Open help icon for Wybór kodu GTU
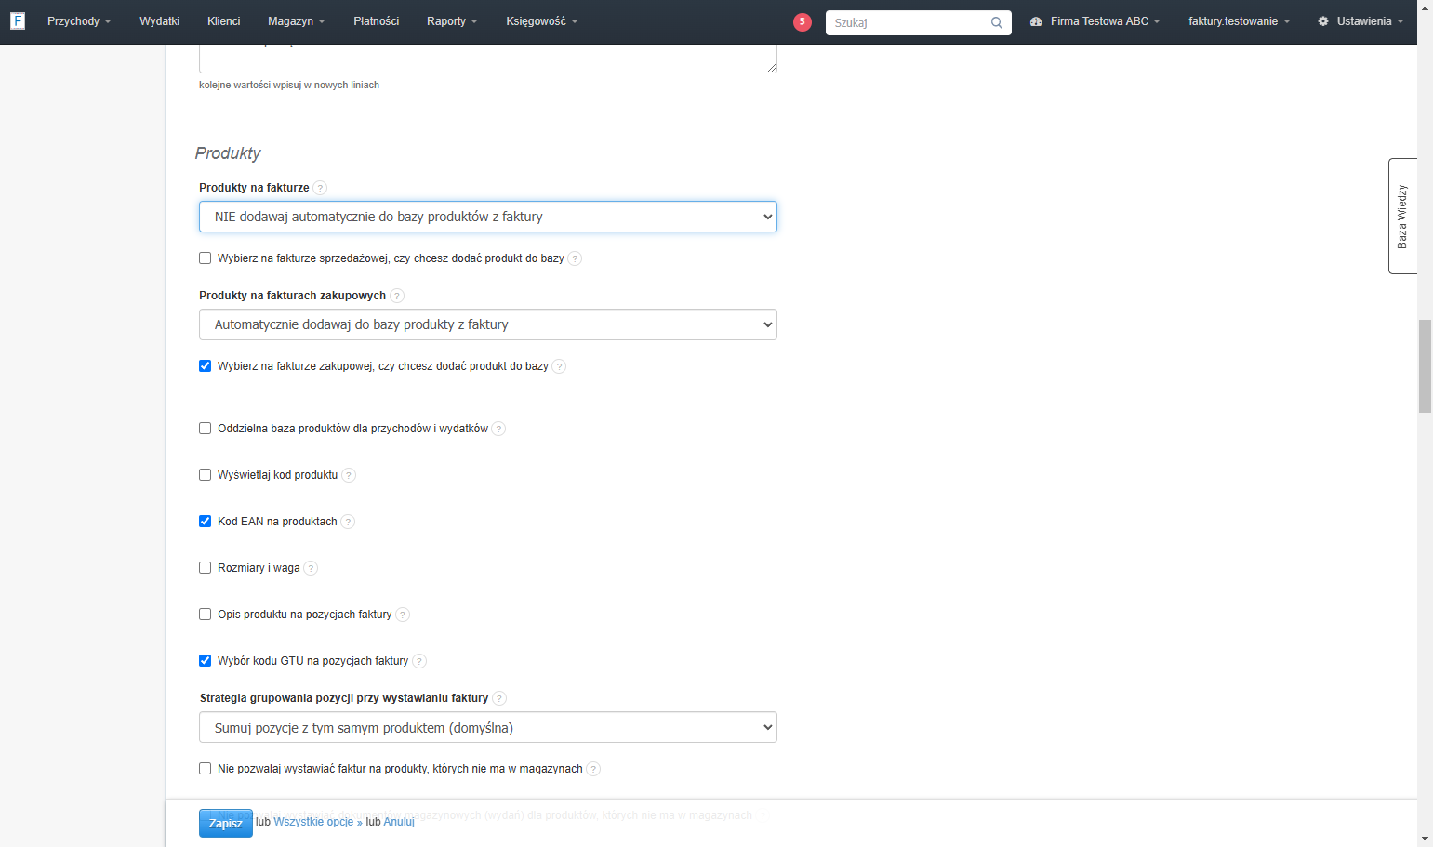This screenshot has height=847, width=1433. pos(419,661)
